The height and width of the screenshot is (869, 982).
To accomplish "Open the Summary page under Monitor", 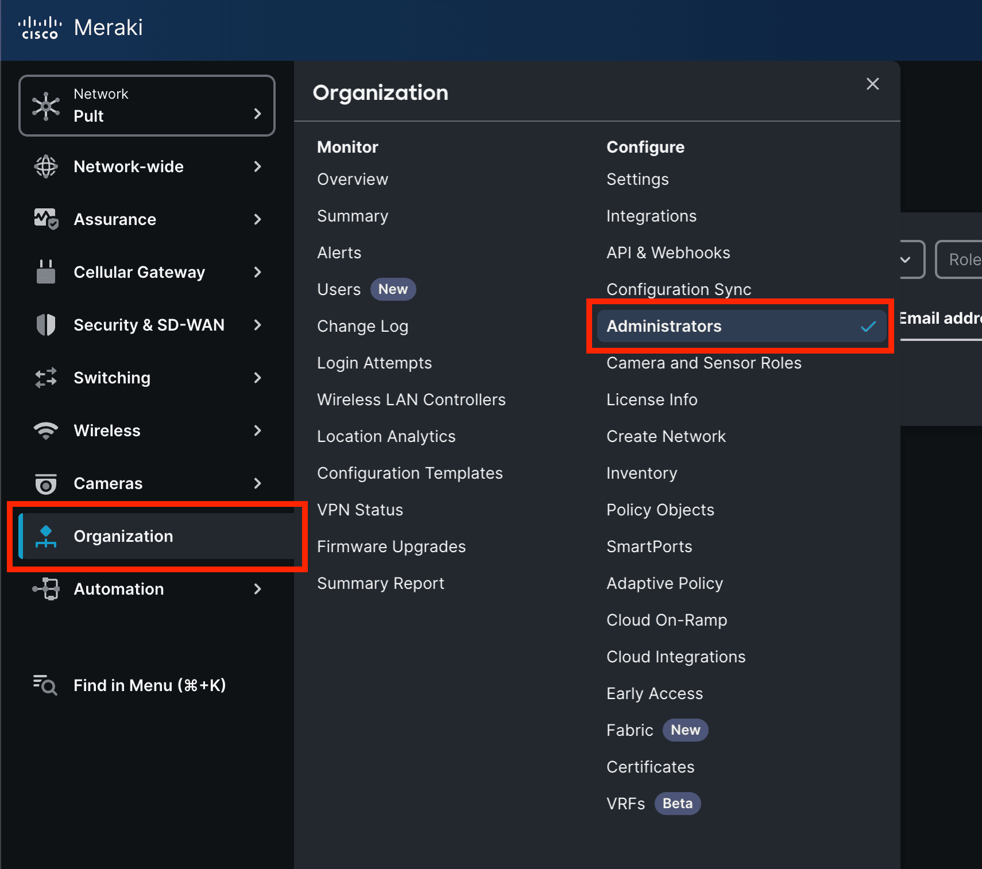I will pyautogui.click(x=353, y=216).
